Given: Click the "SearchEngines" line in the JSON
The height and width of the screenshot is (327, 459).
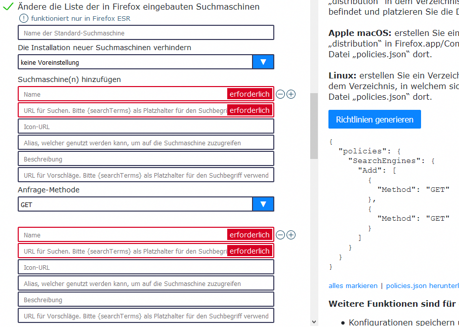Looking at the screenshot, I should pos(391,161).
